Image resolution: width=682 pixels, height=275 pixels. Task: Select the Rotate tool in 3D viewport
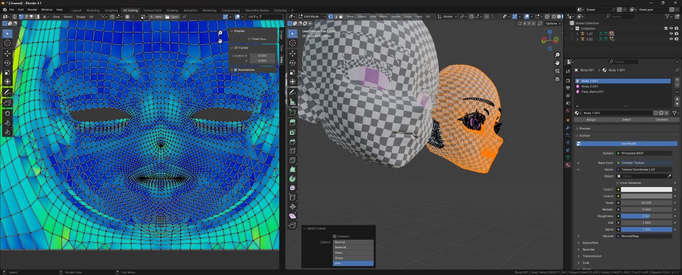(292, 63)
